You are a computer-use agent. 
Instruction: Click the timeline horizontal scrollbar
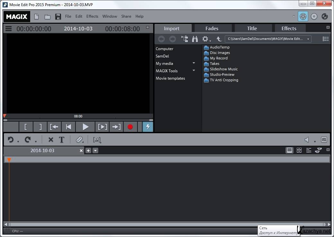tap(167, 224)
